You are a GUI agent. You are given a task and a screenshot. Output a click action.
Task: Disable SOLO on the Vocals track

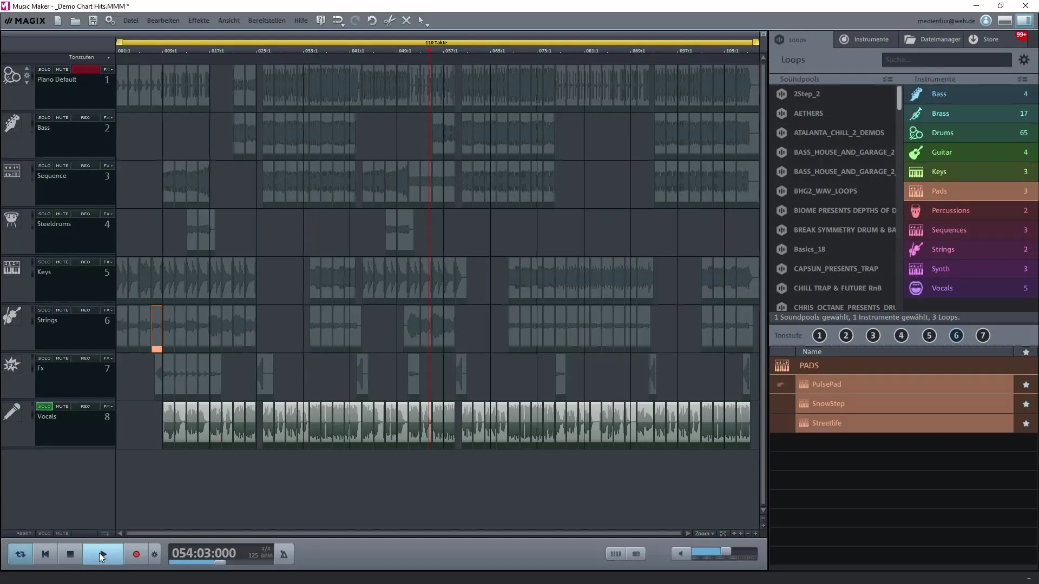click(x=44, y=407)
